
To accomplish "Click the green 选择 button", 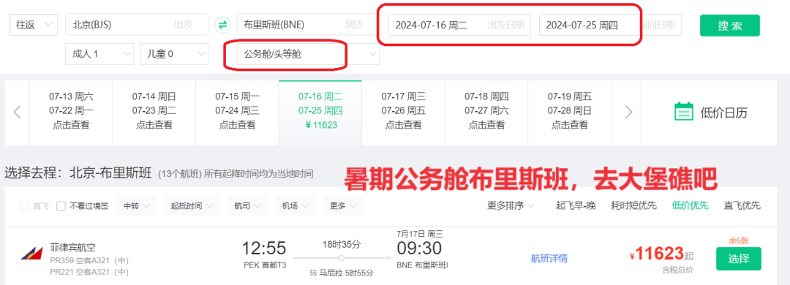I will [739, 259].
